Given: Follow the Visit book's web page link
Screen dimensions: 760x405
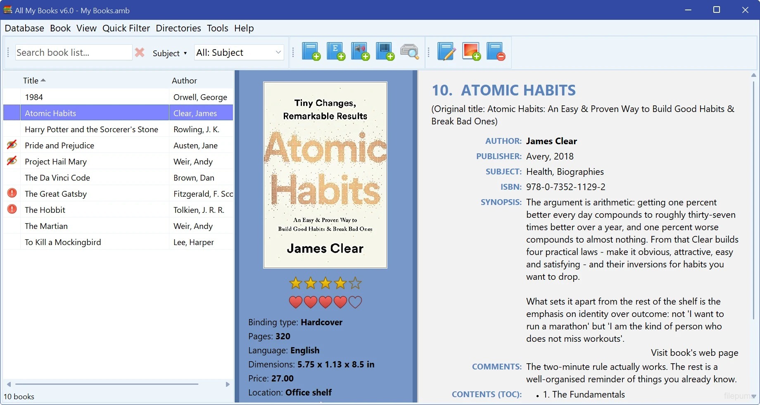Looking at the screenshot, I should pos(694,353).
